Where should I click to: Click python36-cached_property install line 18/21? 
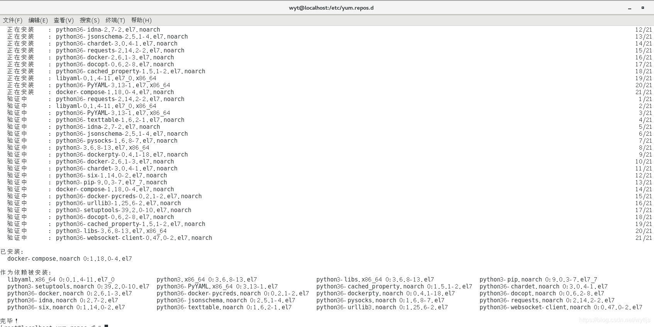330,71
